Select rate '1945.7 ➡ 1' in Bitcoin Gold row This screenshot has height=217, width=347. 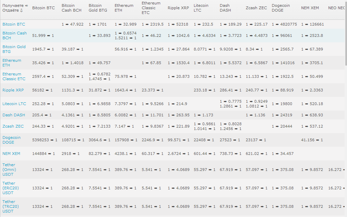coord(43,49)
